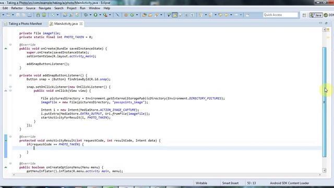This screenshot has width=334, height=188.
Task: Click the vertical scrollbar thumb
Action: 325,102
